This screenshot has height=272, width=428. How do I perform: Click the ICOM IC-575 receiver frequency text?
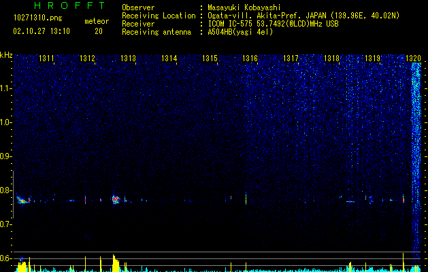(x=273, y=24)
